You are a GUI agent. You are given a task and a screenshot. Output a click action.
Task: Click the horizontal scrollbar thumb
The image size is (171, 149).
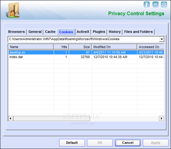coord(52,118)
